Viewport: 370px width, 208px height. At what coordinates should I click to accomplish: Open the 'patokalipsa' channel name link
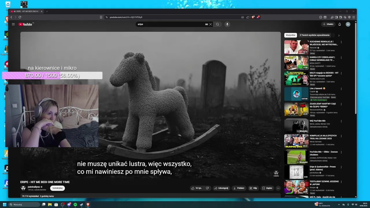tap(34, 187)
